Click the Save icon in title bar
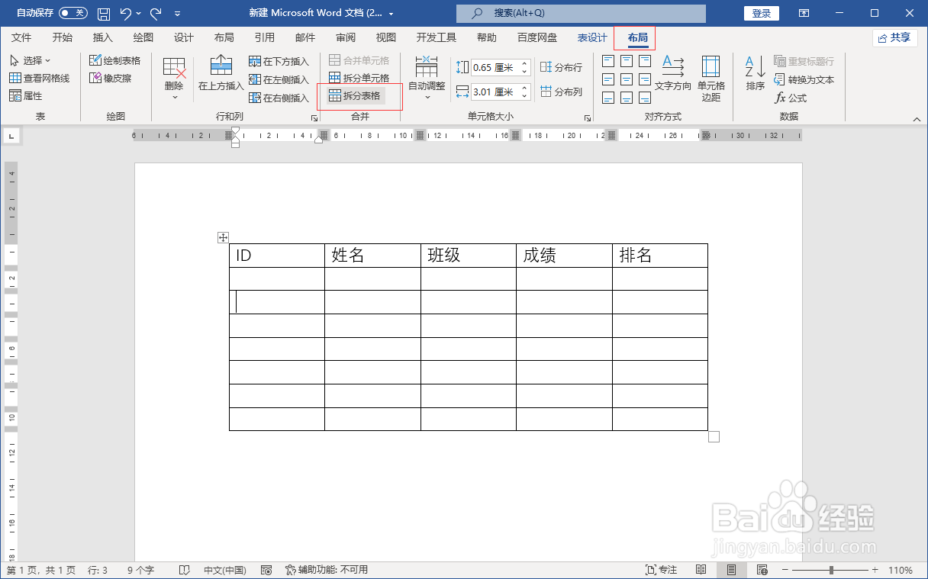The width and height of the screenshot is (928, 579). coord(104,13)
